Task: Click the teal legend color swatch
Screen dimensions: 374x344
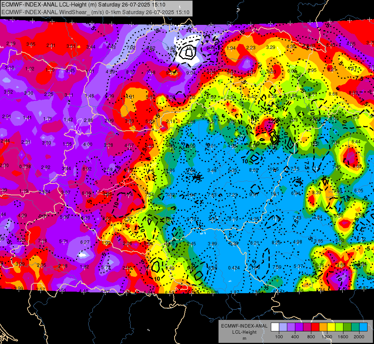Action: pos(355,327)
